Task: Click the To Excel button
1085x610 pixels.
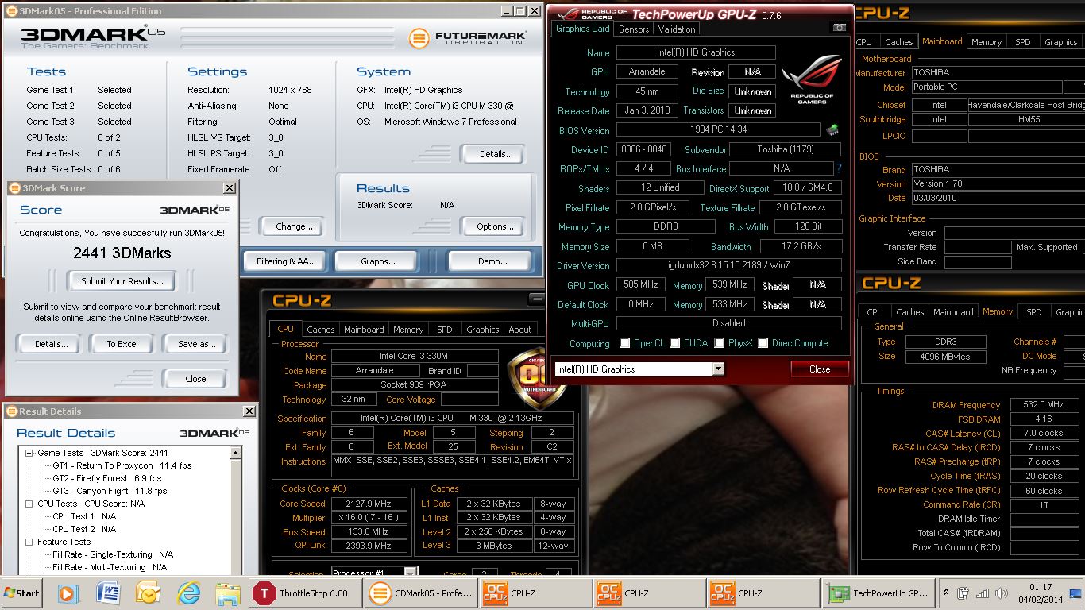Action: point(122,344)
